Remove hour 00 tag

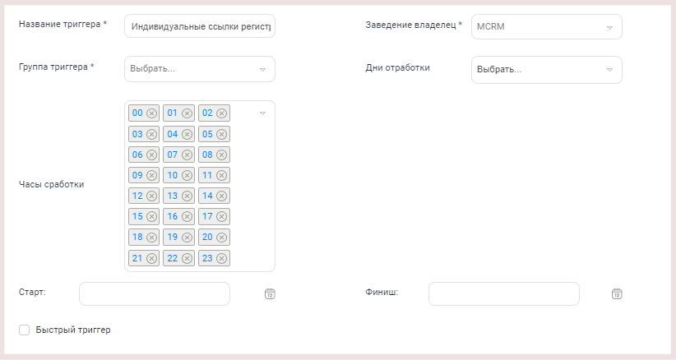[x=151, y=113]
